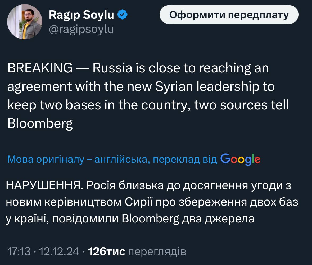
Task: Click the 12.12.24 post date
Action: pyautogui.click(x=59, y=252)
